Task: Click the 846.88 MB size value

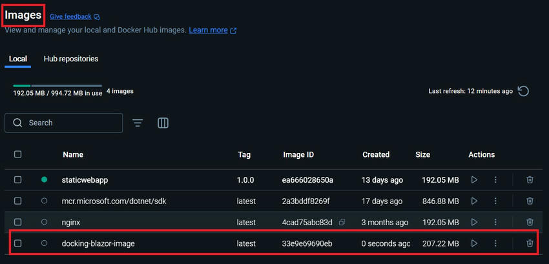Action: point(440,201)
